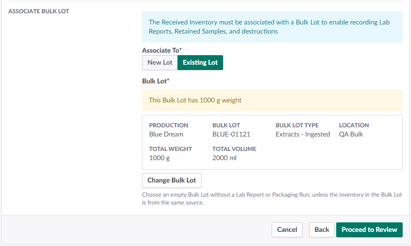This screenshot has height=246, width=411.
Task: Click the ASSOCIATE BULK LOT section heading
Action: pos(39,11)
